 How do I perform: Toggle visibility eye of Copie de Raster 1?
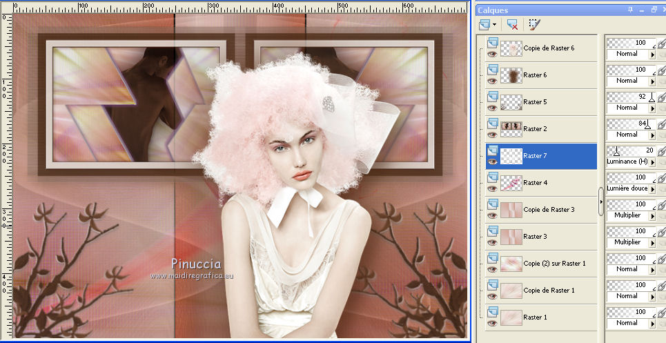point(492,296)
